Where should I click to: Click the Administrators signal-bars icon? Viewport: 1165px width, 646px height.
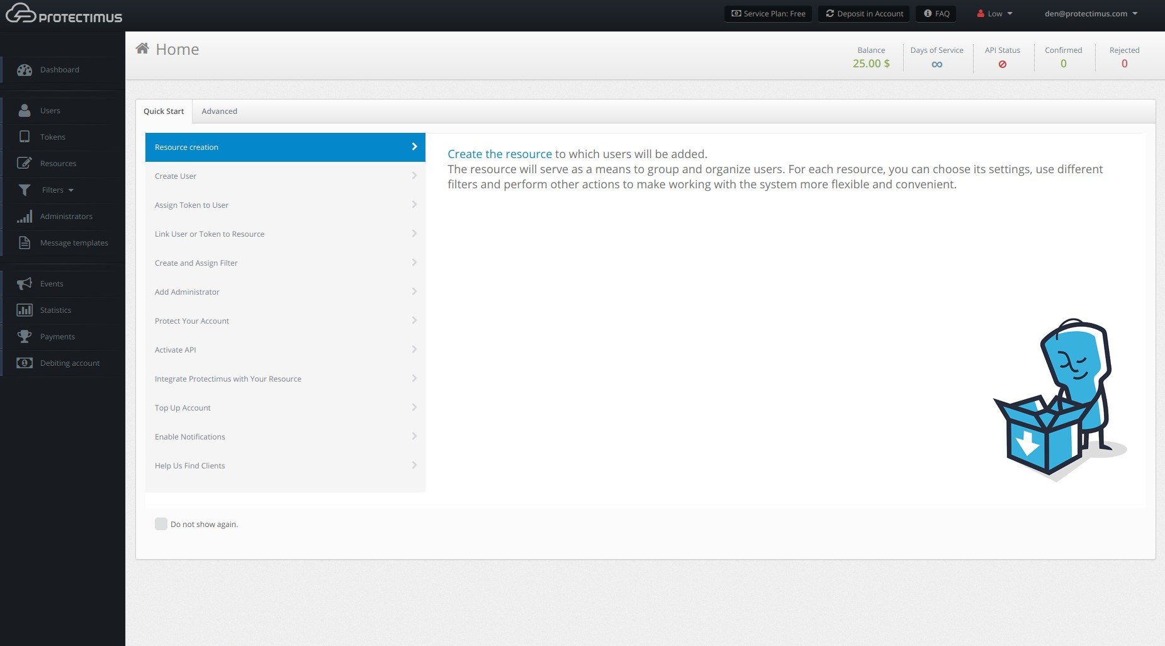[25, 216]
